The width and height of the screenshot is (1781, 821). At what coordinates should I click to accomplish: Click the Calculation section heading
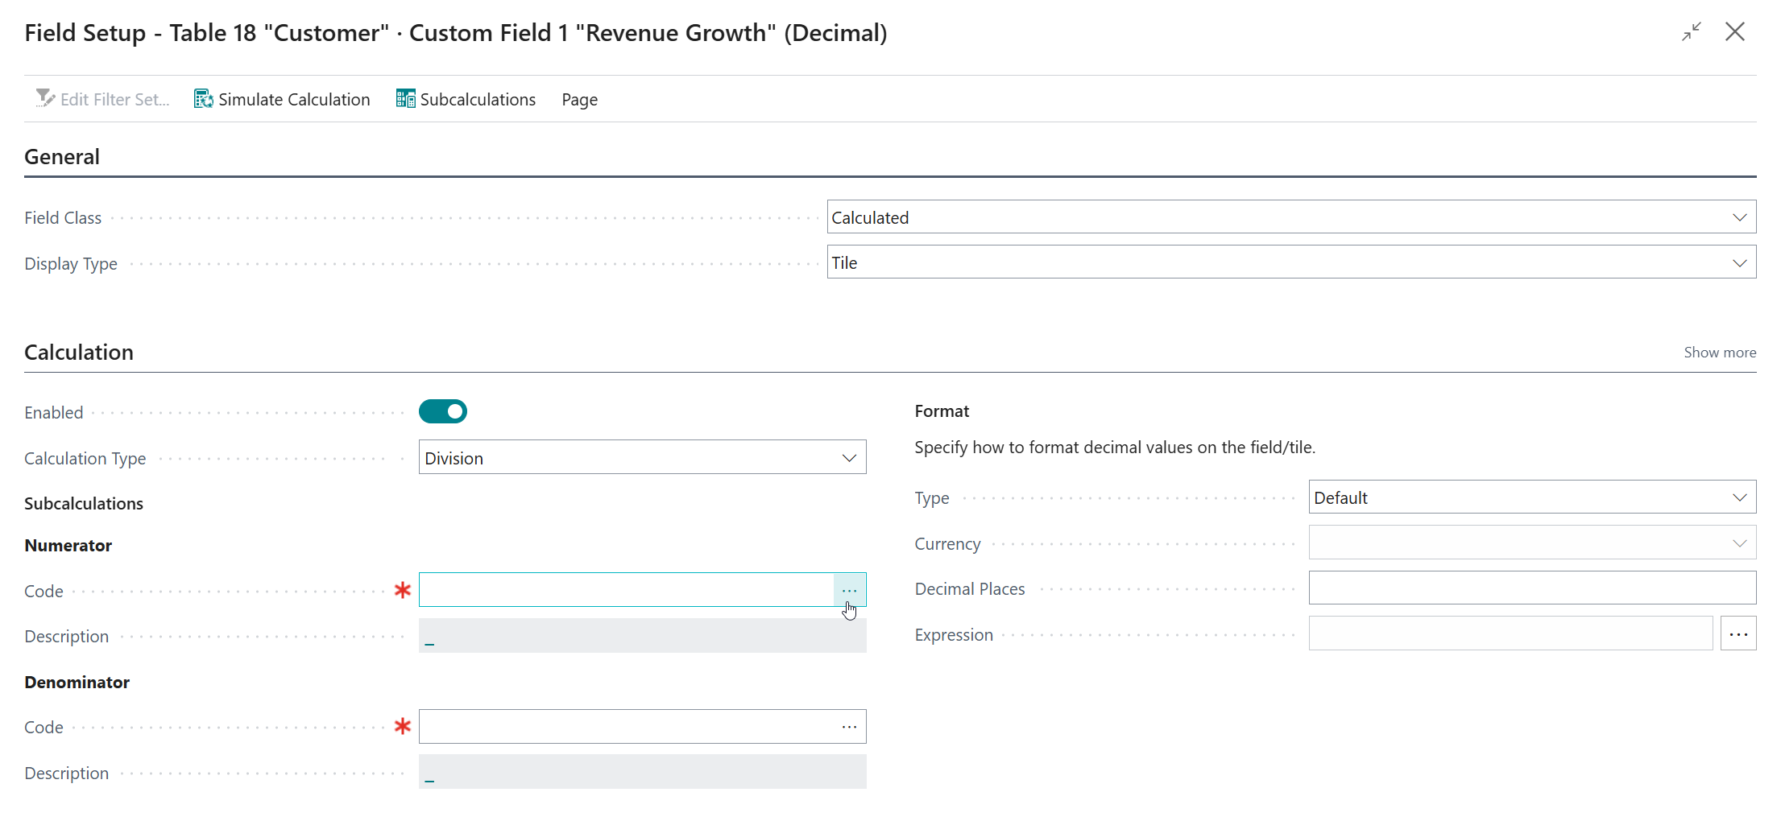coord(79,353)
